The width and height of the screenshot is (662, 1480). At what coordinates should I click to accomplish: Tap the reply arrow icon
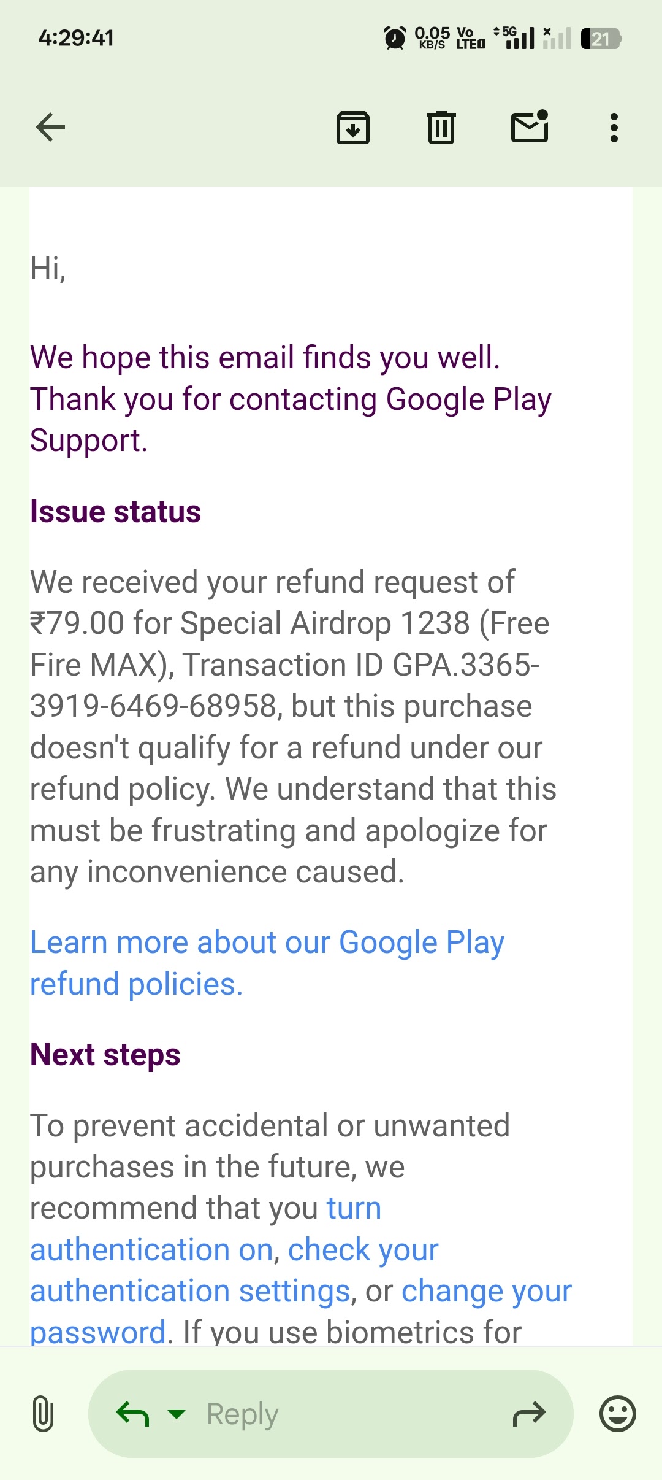tap(132, 1414)
